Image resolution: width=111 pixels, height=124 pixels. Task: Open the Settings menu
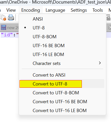click(79, 10)
